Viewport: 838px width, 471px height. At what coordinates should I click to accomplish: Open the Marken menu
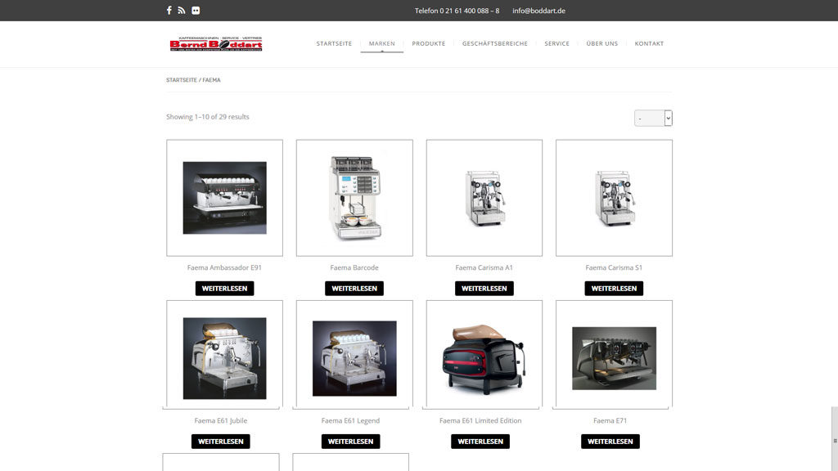(x=381, y=43)
